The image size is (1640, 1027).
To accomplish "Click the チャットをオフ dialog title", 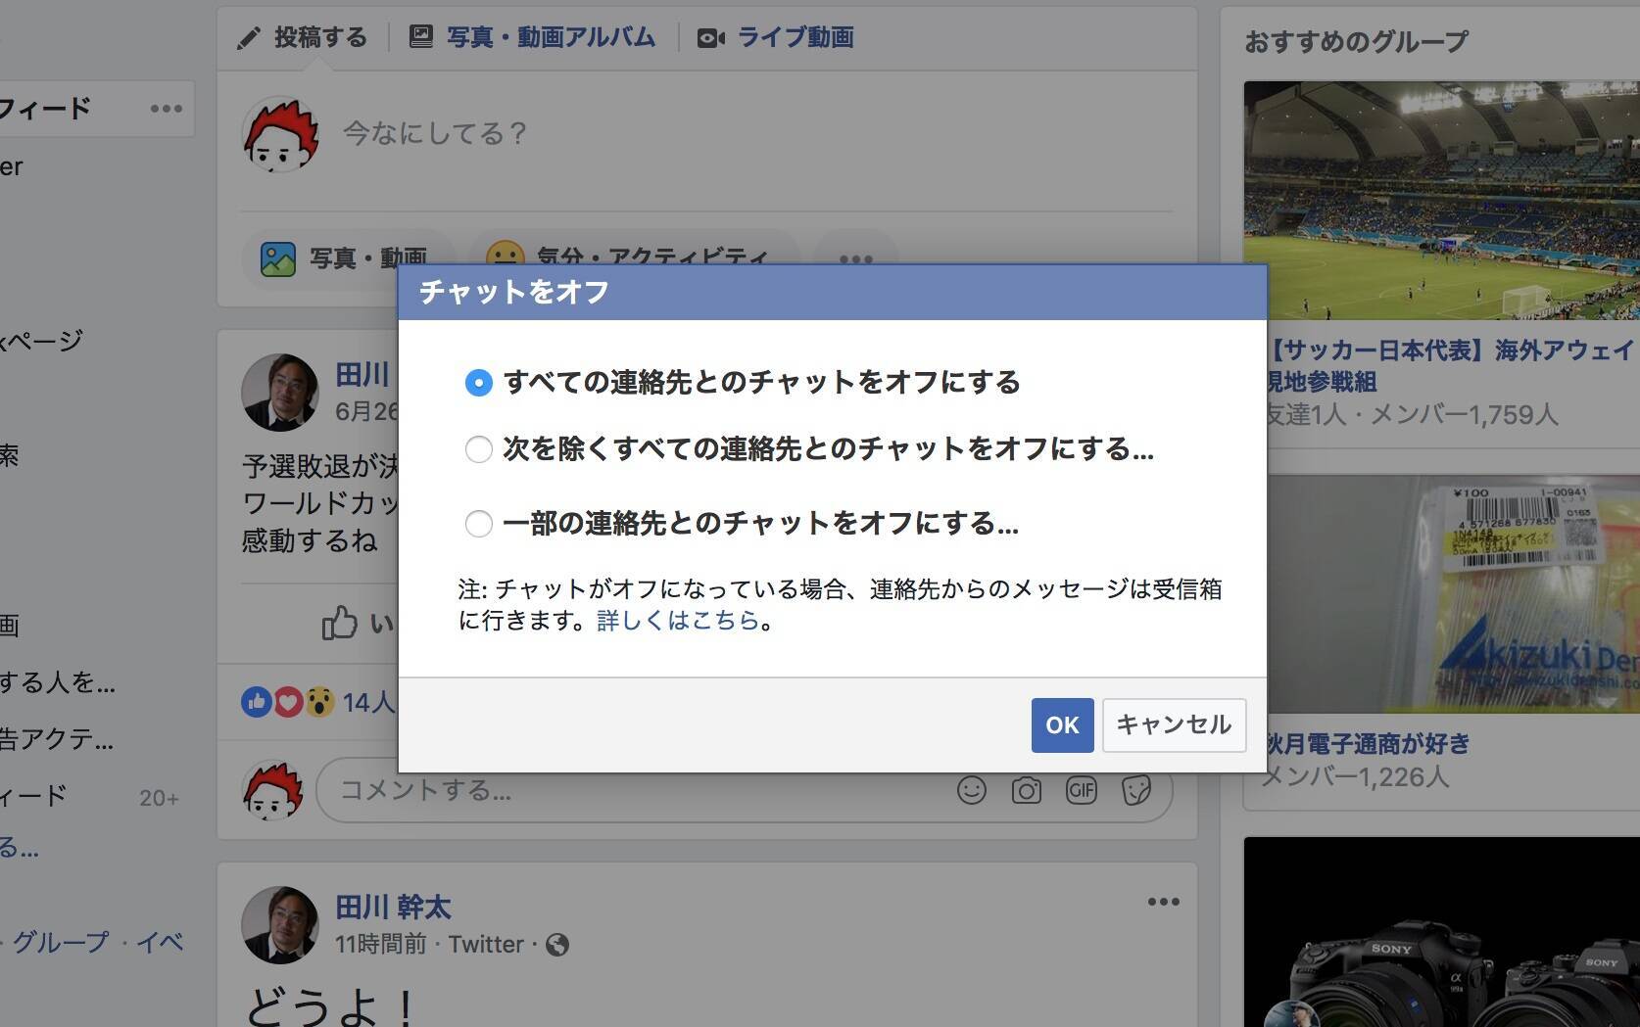I will point(514,292).
